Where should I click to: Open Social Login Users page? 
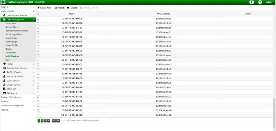pos(14,34)
